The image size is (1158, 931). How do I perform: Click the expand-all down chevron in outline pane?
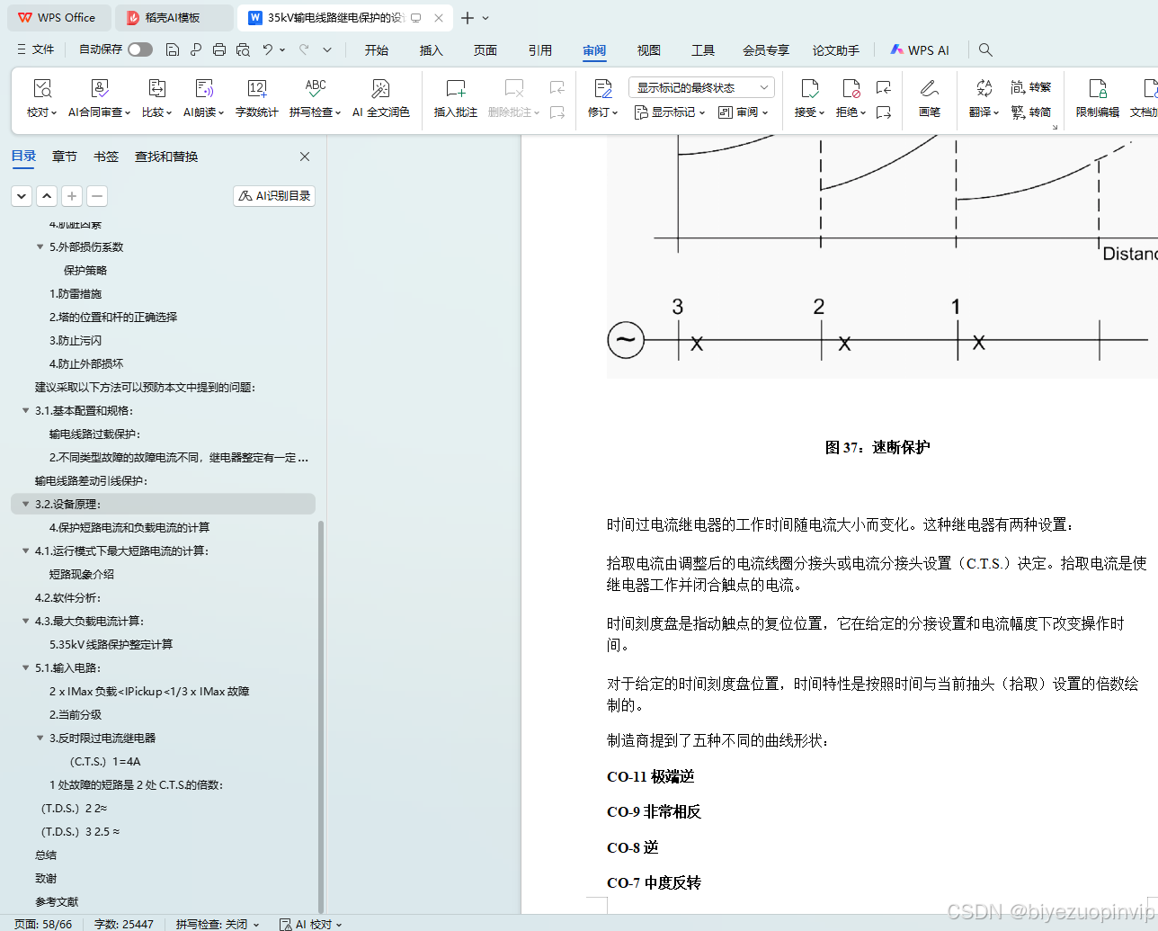point(22,195)
